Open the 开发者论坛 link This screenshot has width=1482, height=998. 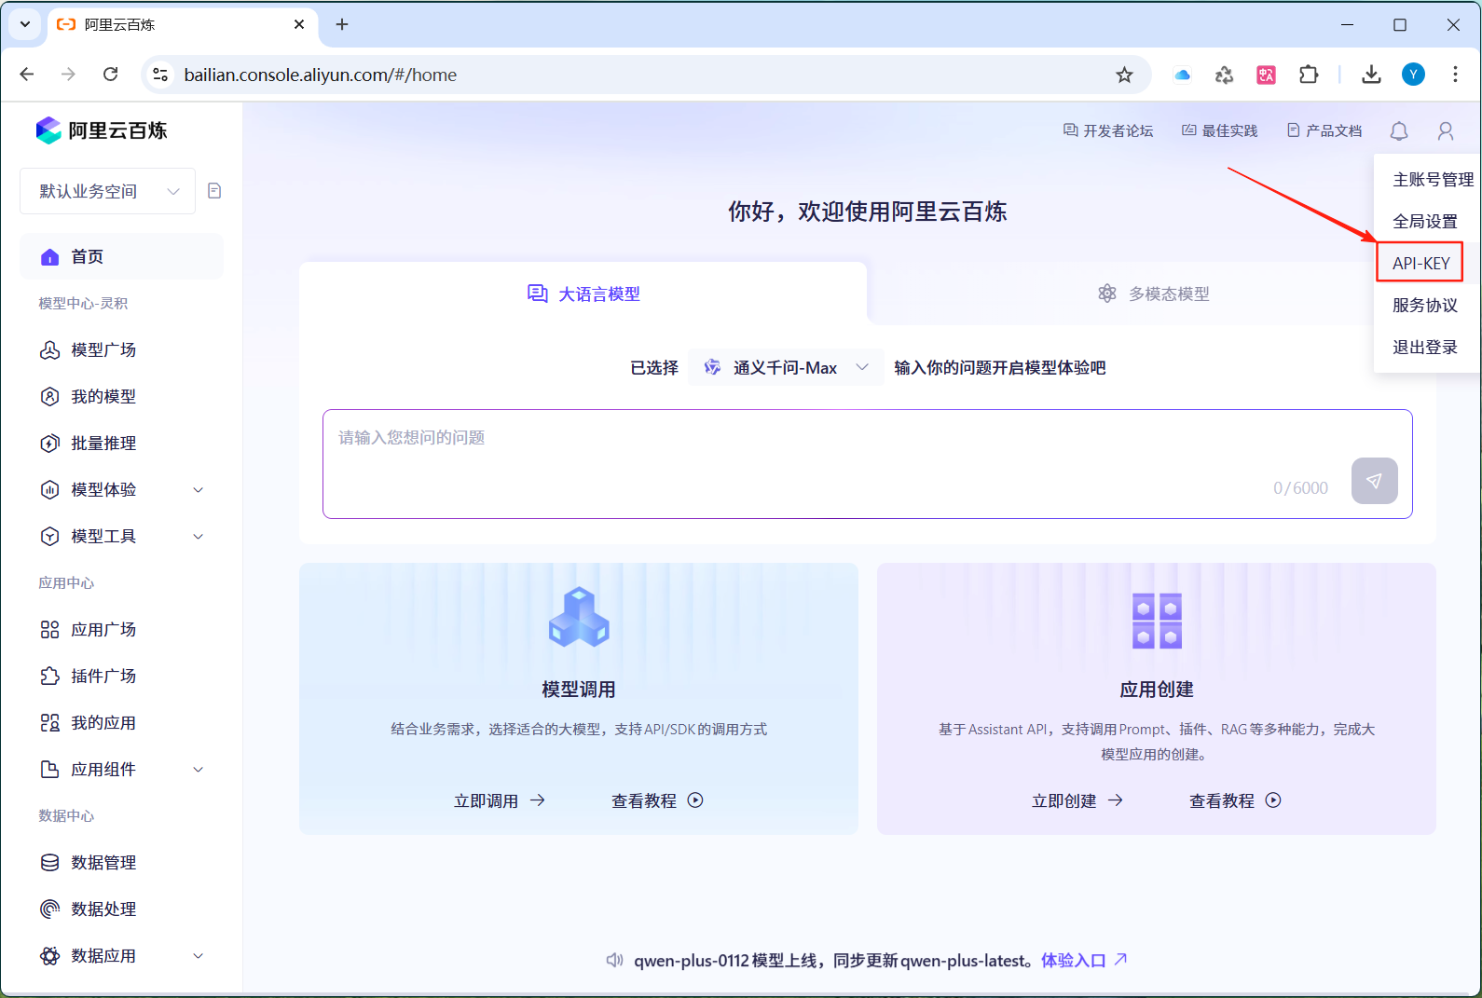tap(1108, 131)
